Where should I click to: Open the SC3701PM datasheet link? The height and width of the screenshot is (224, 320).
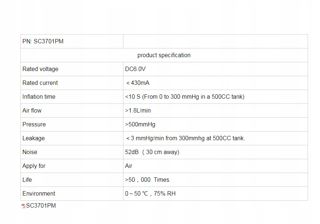point(41,206)
